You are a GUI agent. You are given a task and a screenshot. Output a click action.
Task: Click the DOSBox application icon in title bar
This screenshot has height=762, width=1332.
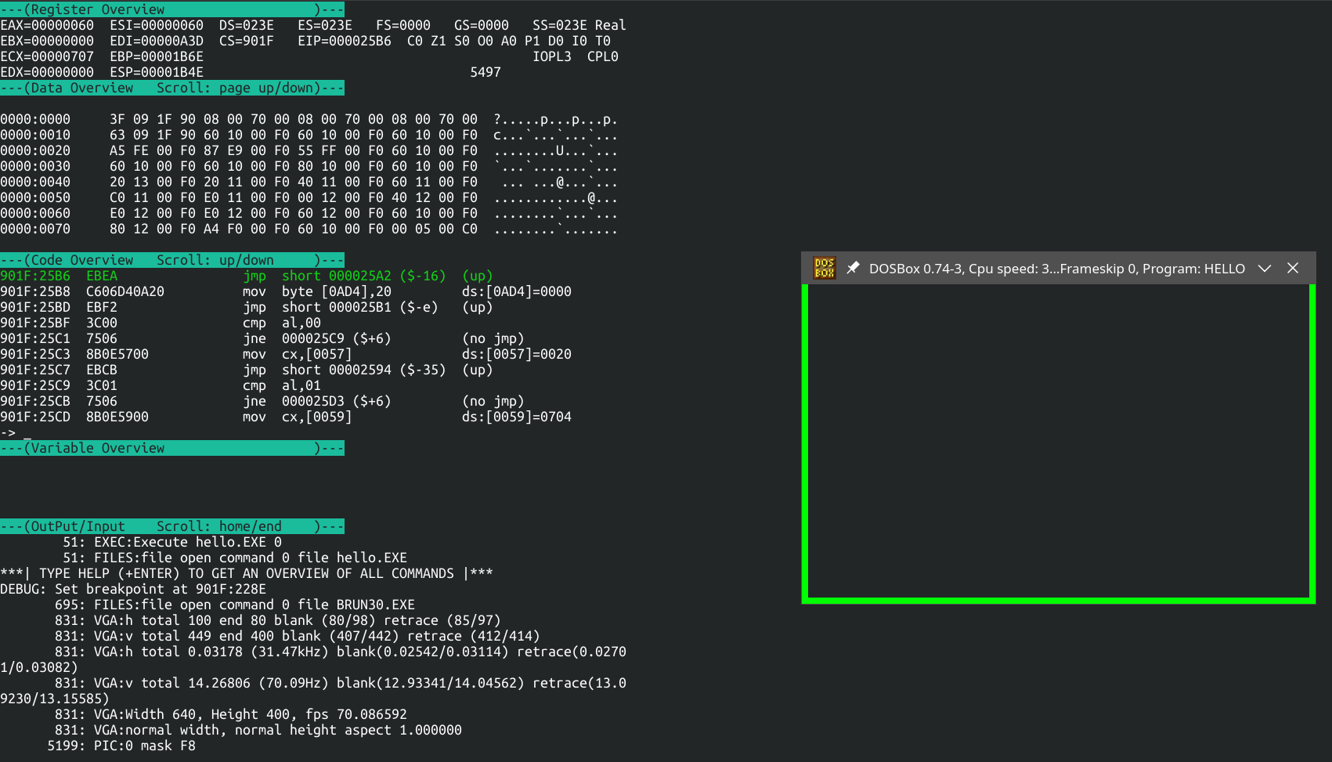pyautogui.click(x=824, y=268)
